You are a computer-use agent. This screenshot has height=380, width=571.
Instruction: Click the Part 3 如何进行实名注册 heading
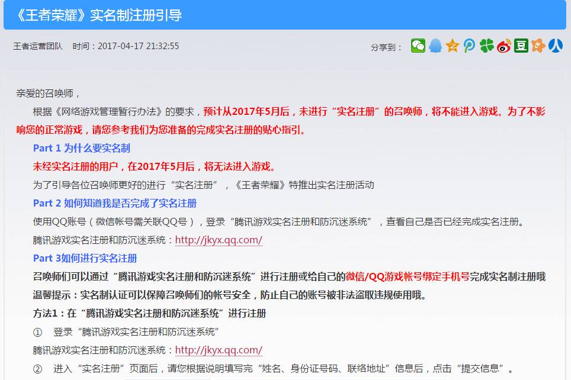click(x=85, y=258)
